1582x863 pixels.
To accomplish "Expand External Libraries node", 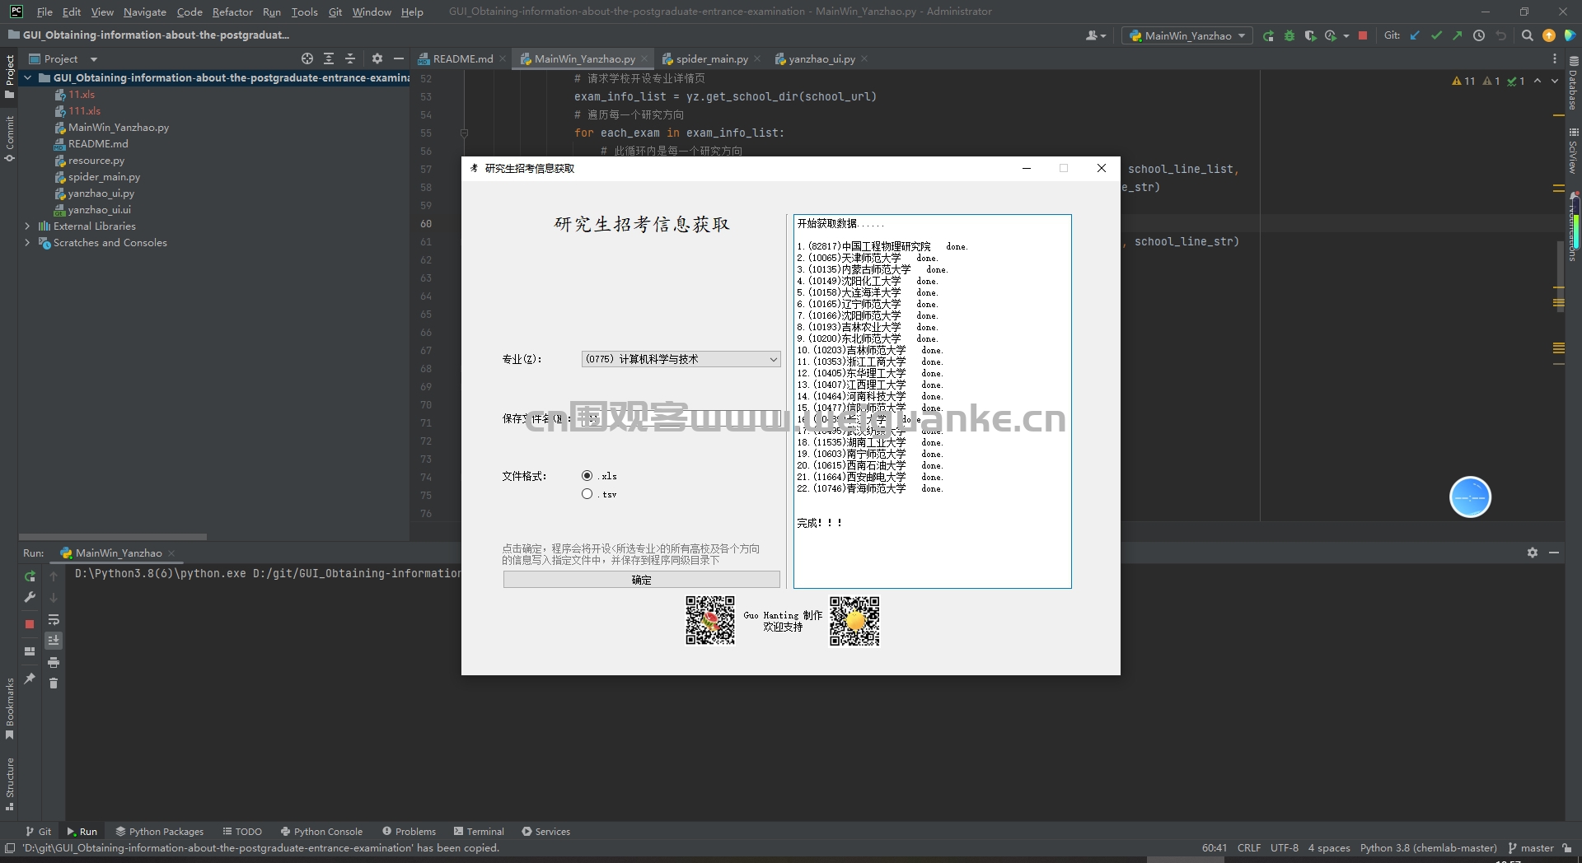I will point(28,226).
